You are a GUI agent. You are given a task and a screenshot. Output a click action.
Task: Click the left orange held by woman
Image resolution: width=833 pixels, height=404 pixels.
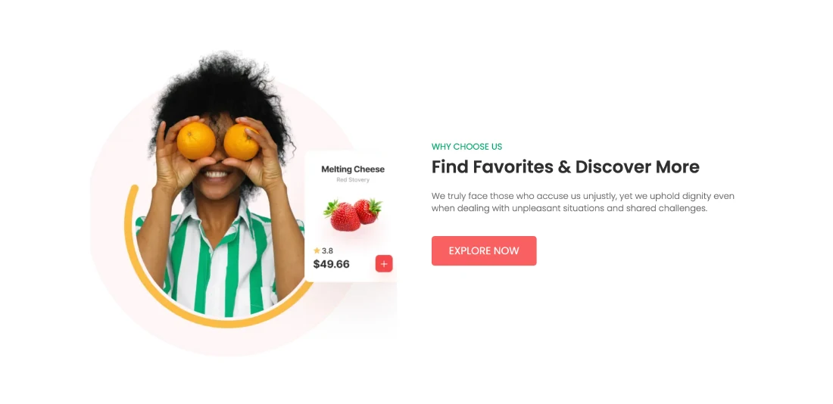pos(196,141)
